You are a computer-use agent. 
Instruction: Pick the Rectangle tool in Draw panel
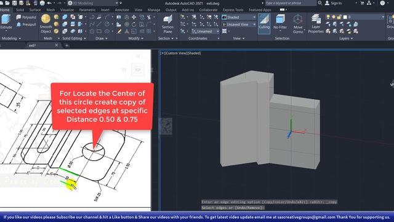tap(99, 31)
